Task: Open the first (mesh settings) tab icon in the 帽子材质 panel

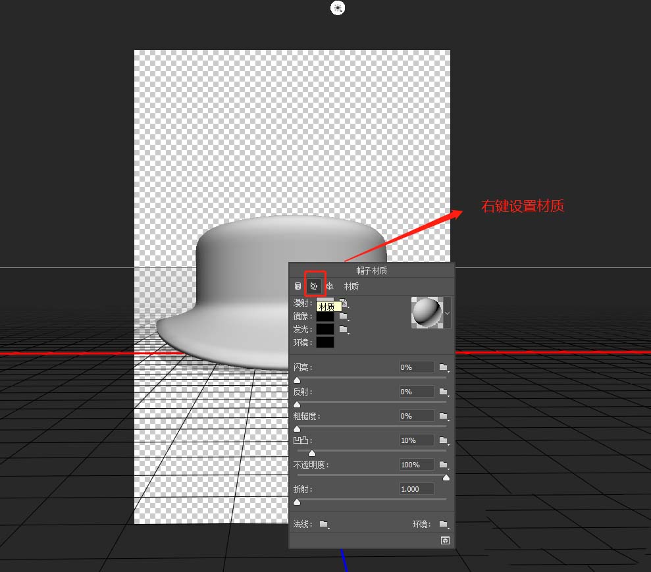Action: coord(298,286)
